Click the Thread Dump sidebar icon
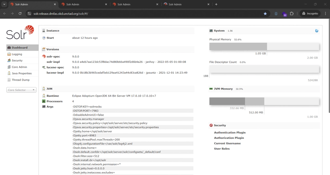The width and height of the screenshot is (330, 175). tap(9, 80)
